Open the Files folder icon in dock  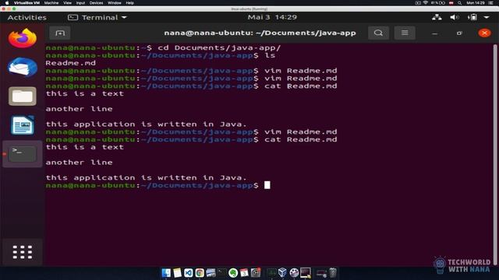(x=23, y=96)
